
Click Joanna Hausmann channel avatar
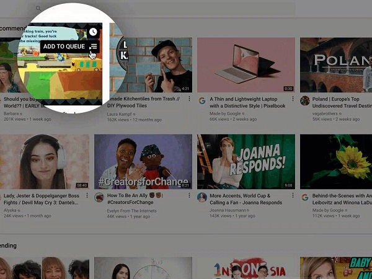coord(202,197)
